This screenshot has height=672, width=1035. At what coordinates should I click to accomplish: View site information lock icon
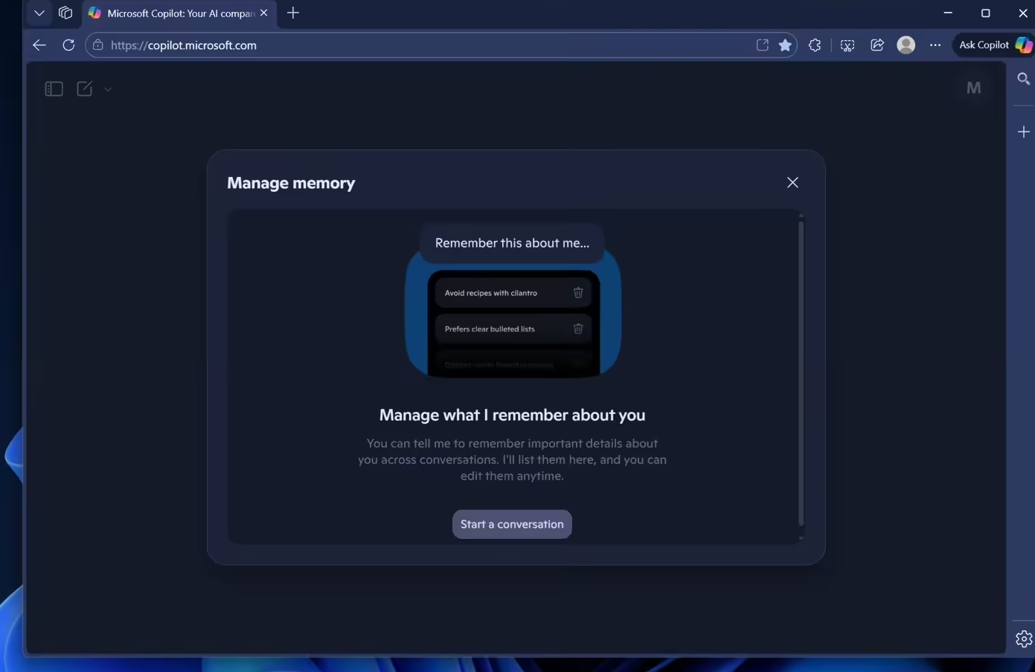[97, 45]
